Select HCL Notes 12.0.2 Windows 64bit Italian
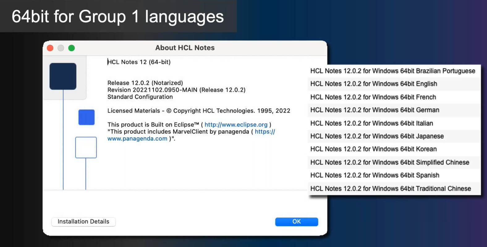This screenshot has height=247, width=487. [394, 123]
